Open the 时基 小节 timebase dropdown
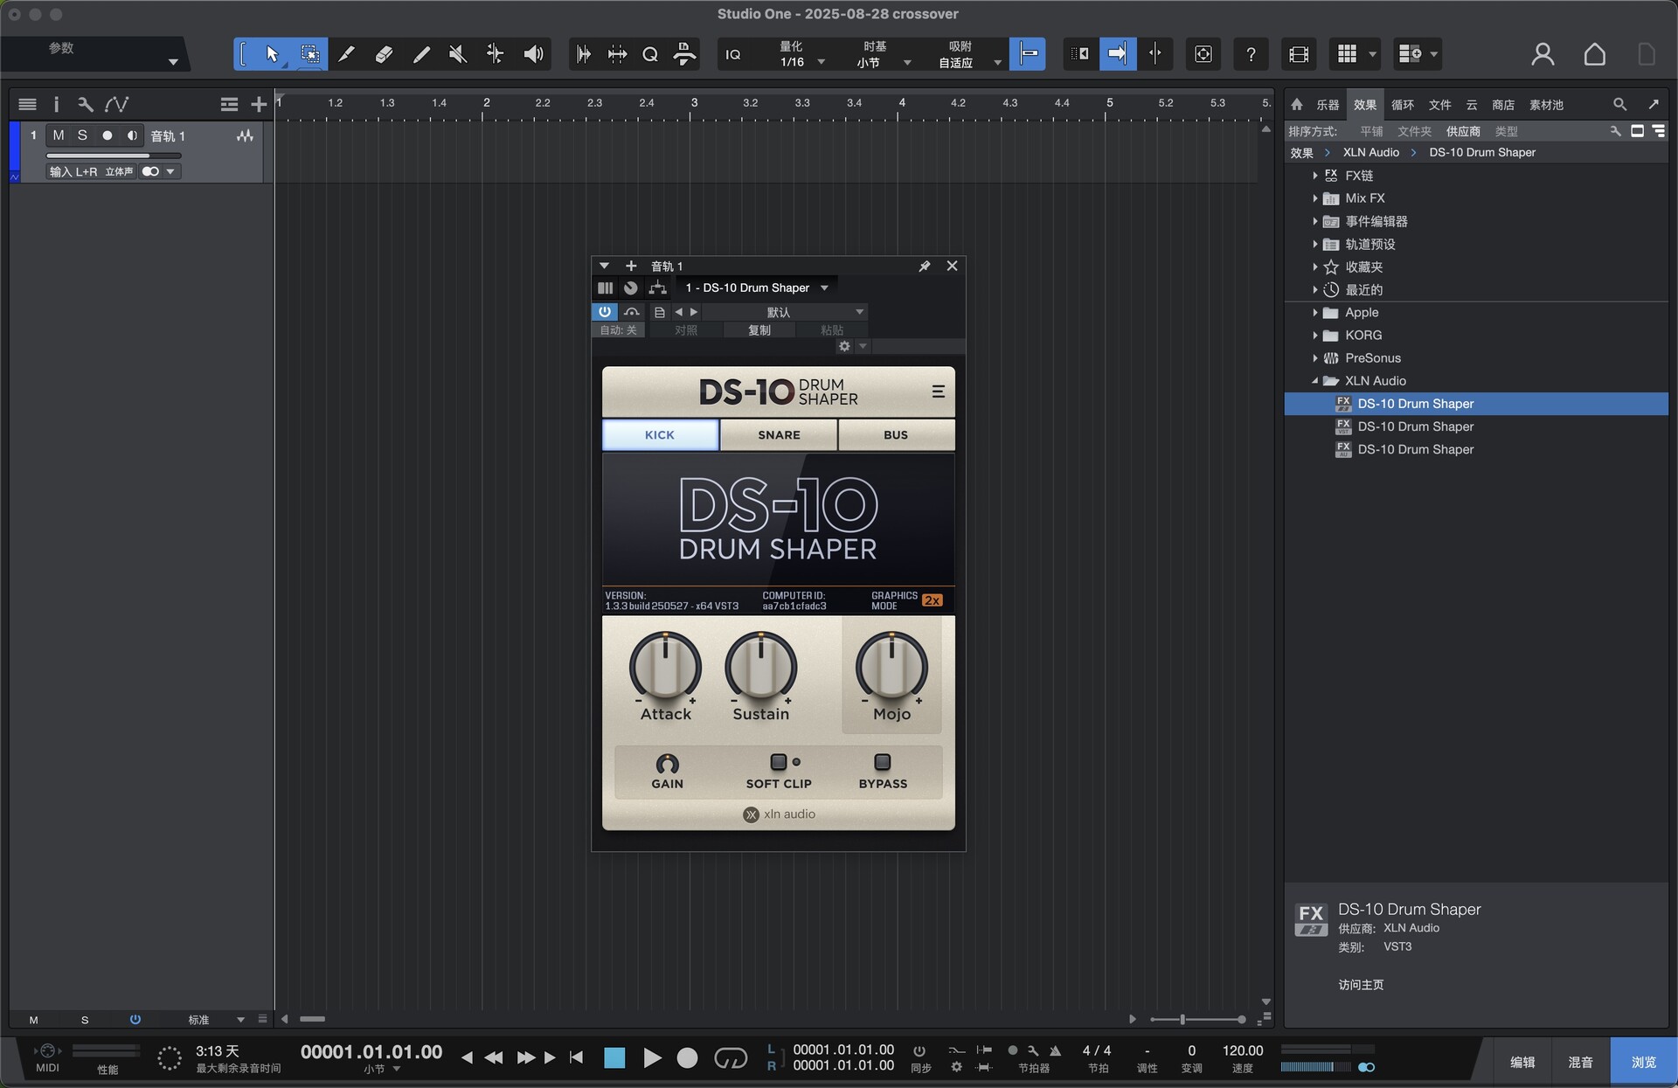Image resolution: width=1678 pixels, height=1088 pixels. coord(884,54)
